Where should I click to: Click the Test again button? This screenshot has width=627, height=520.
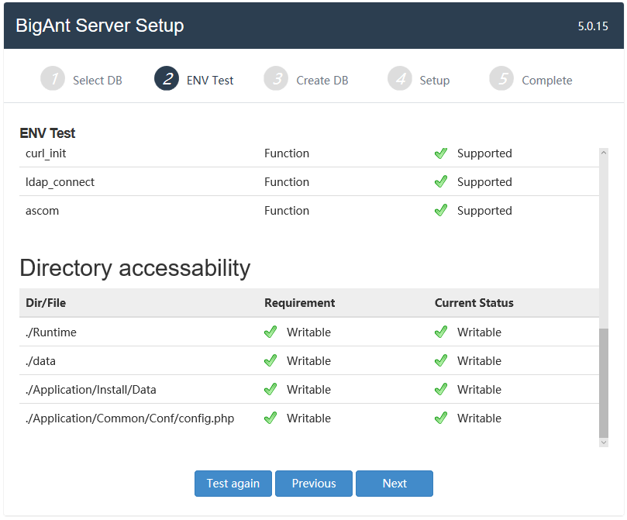coord(233,484)
